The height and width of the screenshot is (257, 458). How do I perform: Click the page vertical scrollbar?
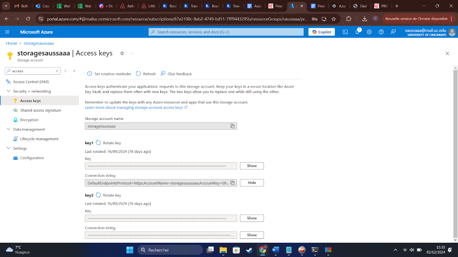click(455, 154)
